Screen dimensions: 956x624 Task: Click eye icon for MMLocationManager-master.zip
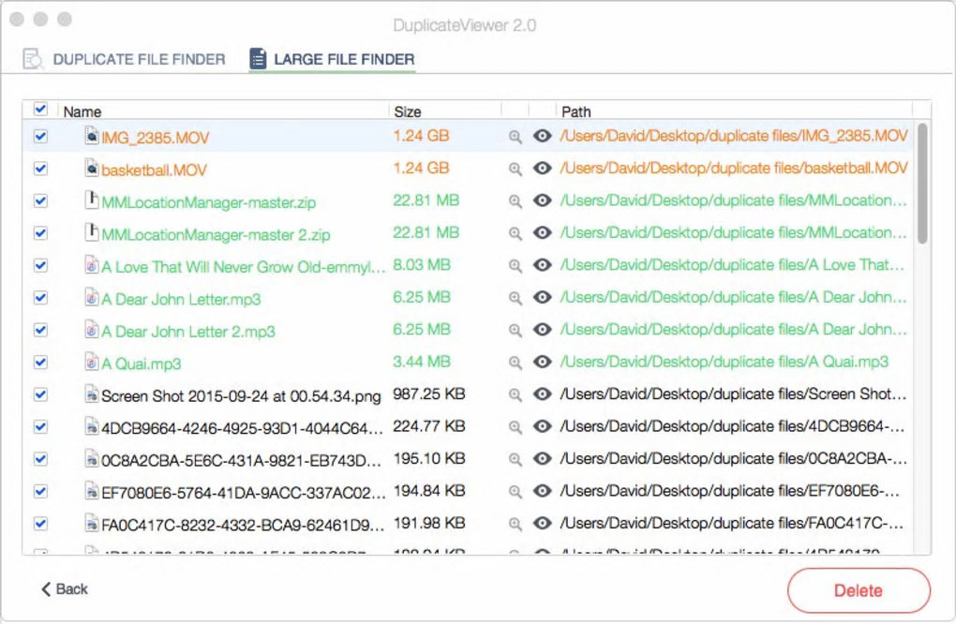click(x=542, y=201)
